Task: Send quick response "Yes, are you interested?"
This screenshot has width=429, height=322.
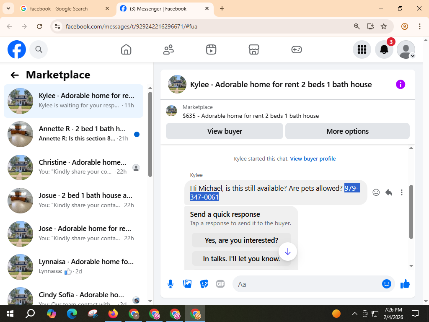Action: tap(241, 240)
